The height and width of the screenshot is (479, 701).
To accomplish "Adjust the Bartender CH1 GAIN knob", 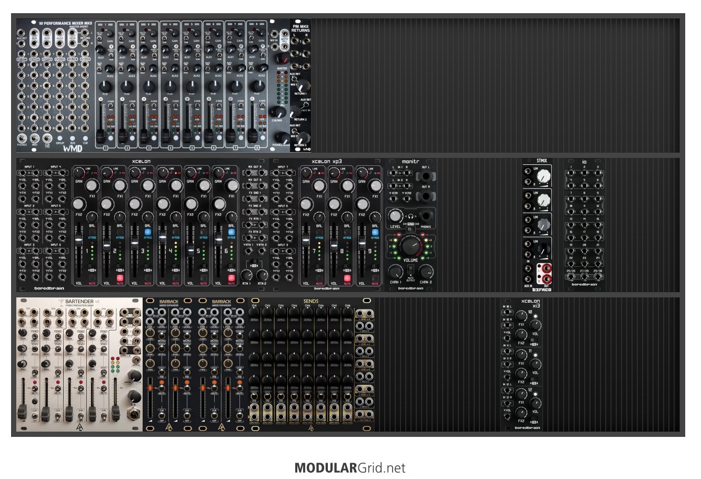I will (23, 333).
